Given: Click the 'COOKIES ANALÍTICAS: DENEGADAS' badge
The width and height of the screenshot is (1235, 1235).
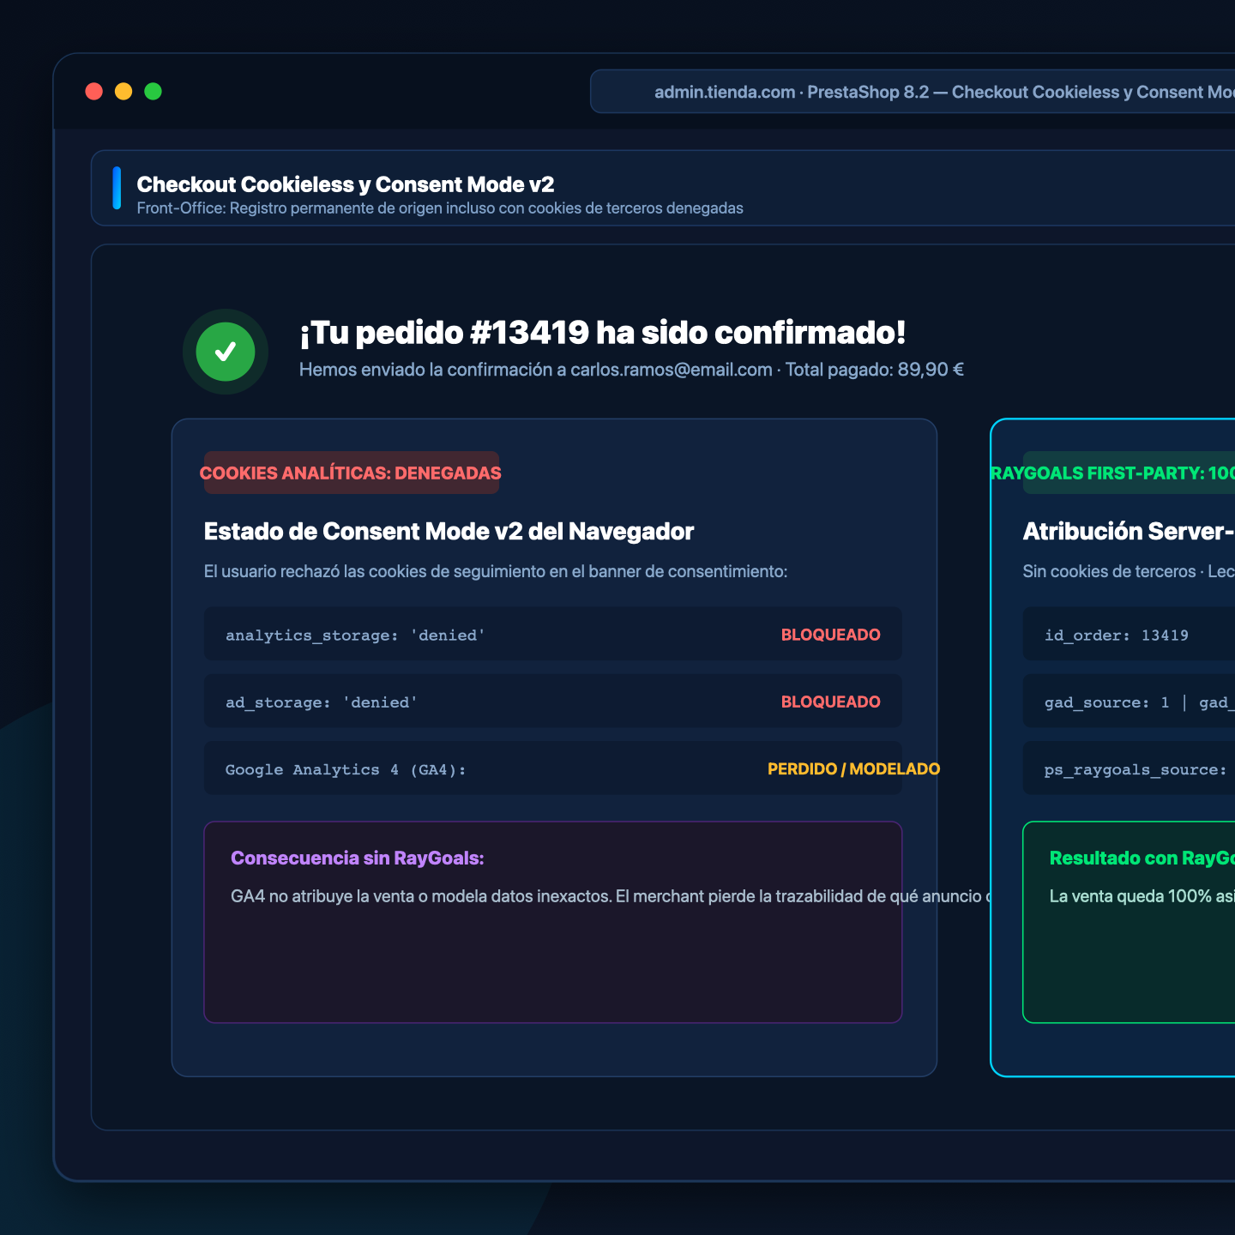Looking at the screenshot, I should coord(351,473).
